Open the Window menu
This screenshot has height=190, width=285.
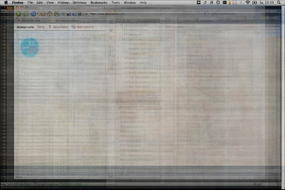tap(130, 2)
